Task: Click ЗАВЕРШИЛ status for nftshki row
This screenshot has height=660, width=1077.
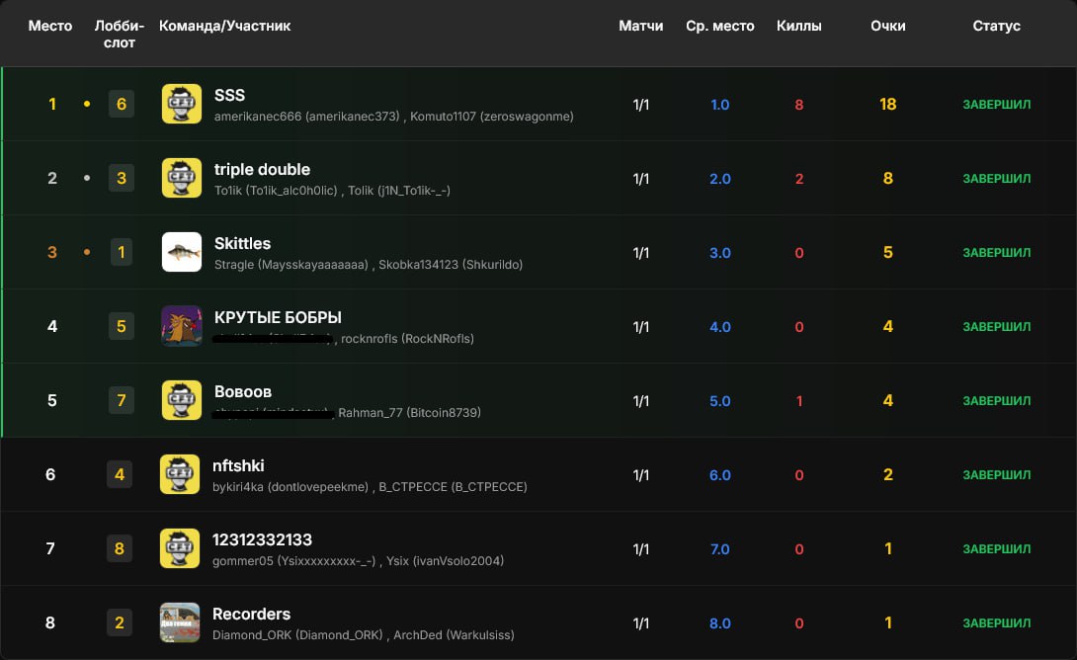Action: 996,475
